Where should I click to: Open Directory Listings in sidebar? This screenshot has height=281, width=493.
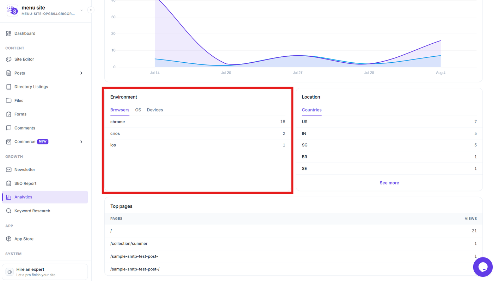click(45, 87)
